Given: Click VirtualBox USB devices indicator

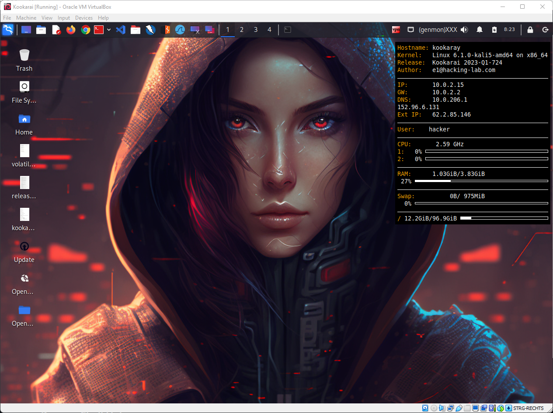Looking at the screenshot, I should [x=459, y=408].
